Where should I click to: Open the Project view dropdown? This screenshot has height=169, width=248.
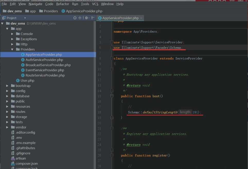click(25, 18)
